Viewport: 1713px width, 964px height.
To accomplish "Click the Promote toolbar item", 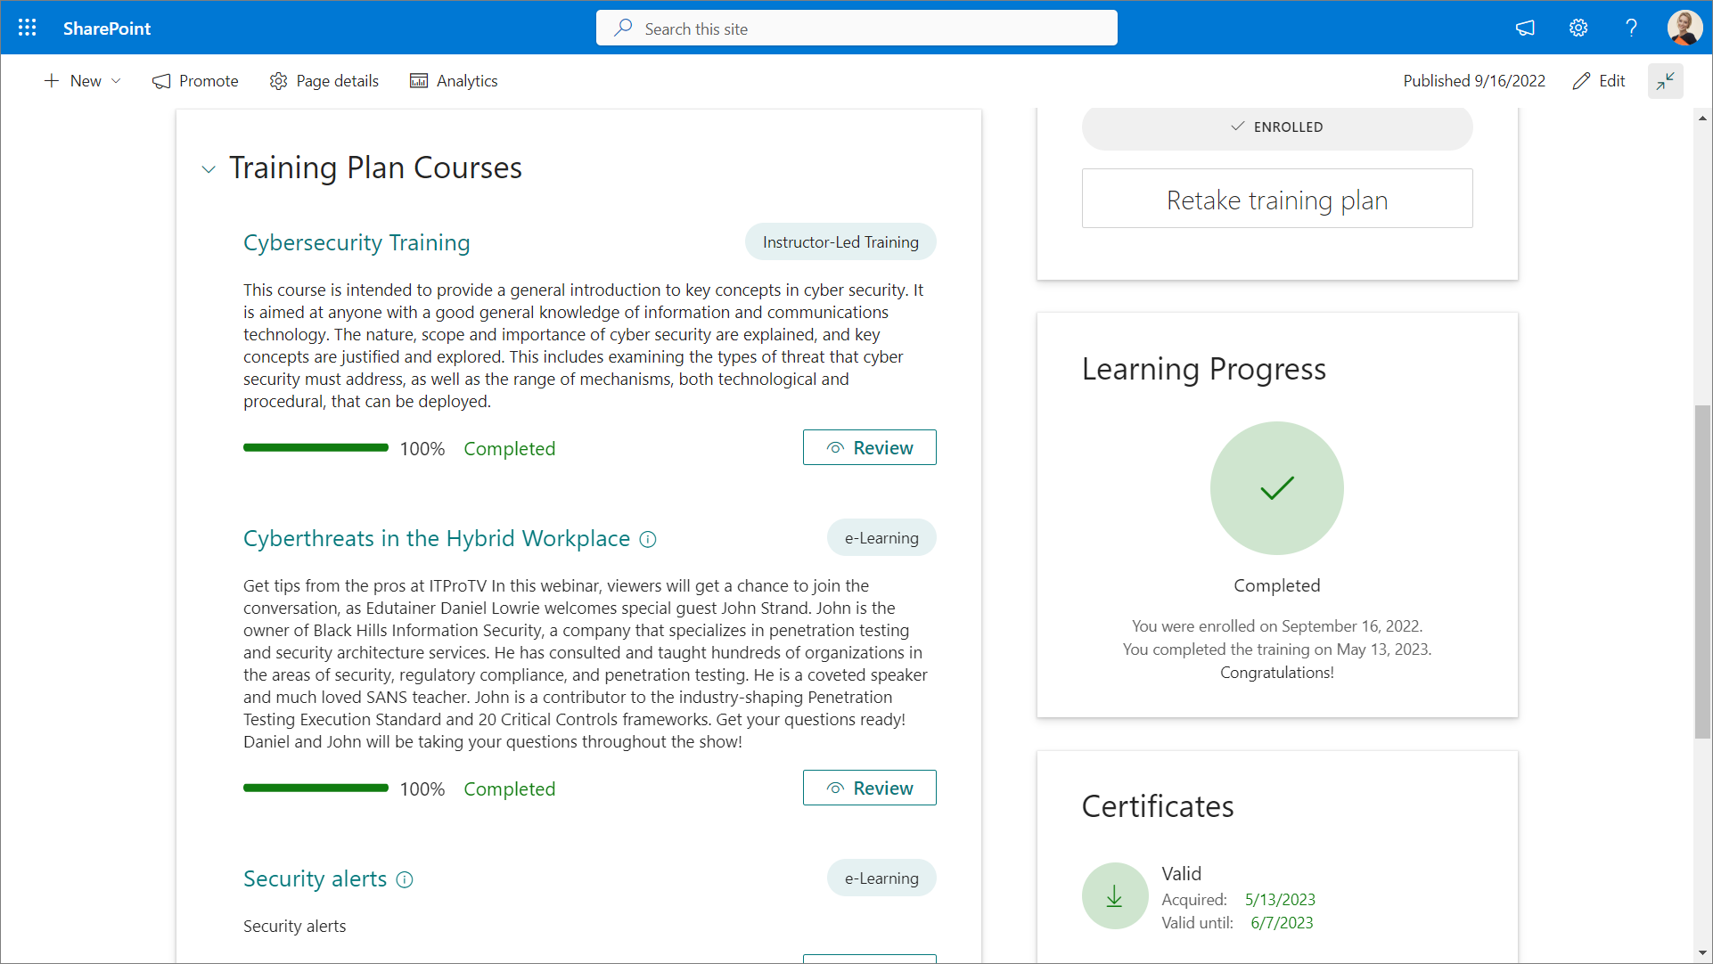I will coord(195,81).
